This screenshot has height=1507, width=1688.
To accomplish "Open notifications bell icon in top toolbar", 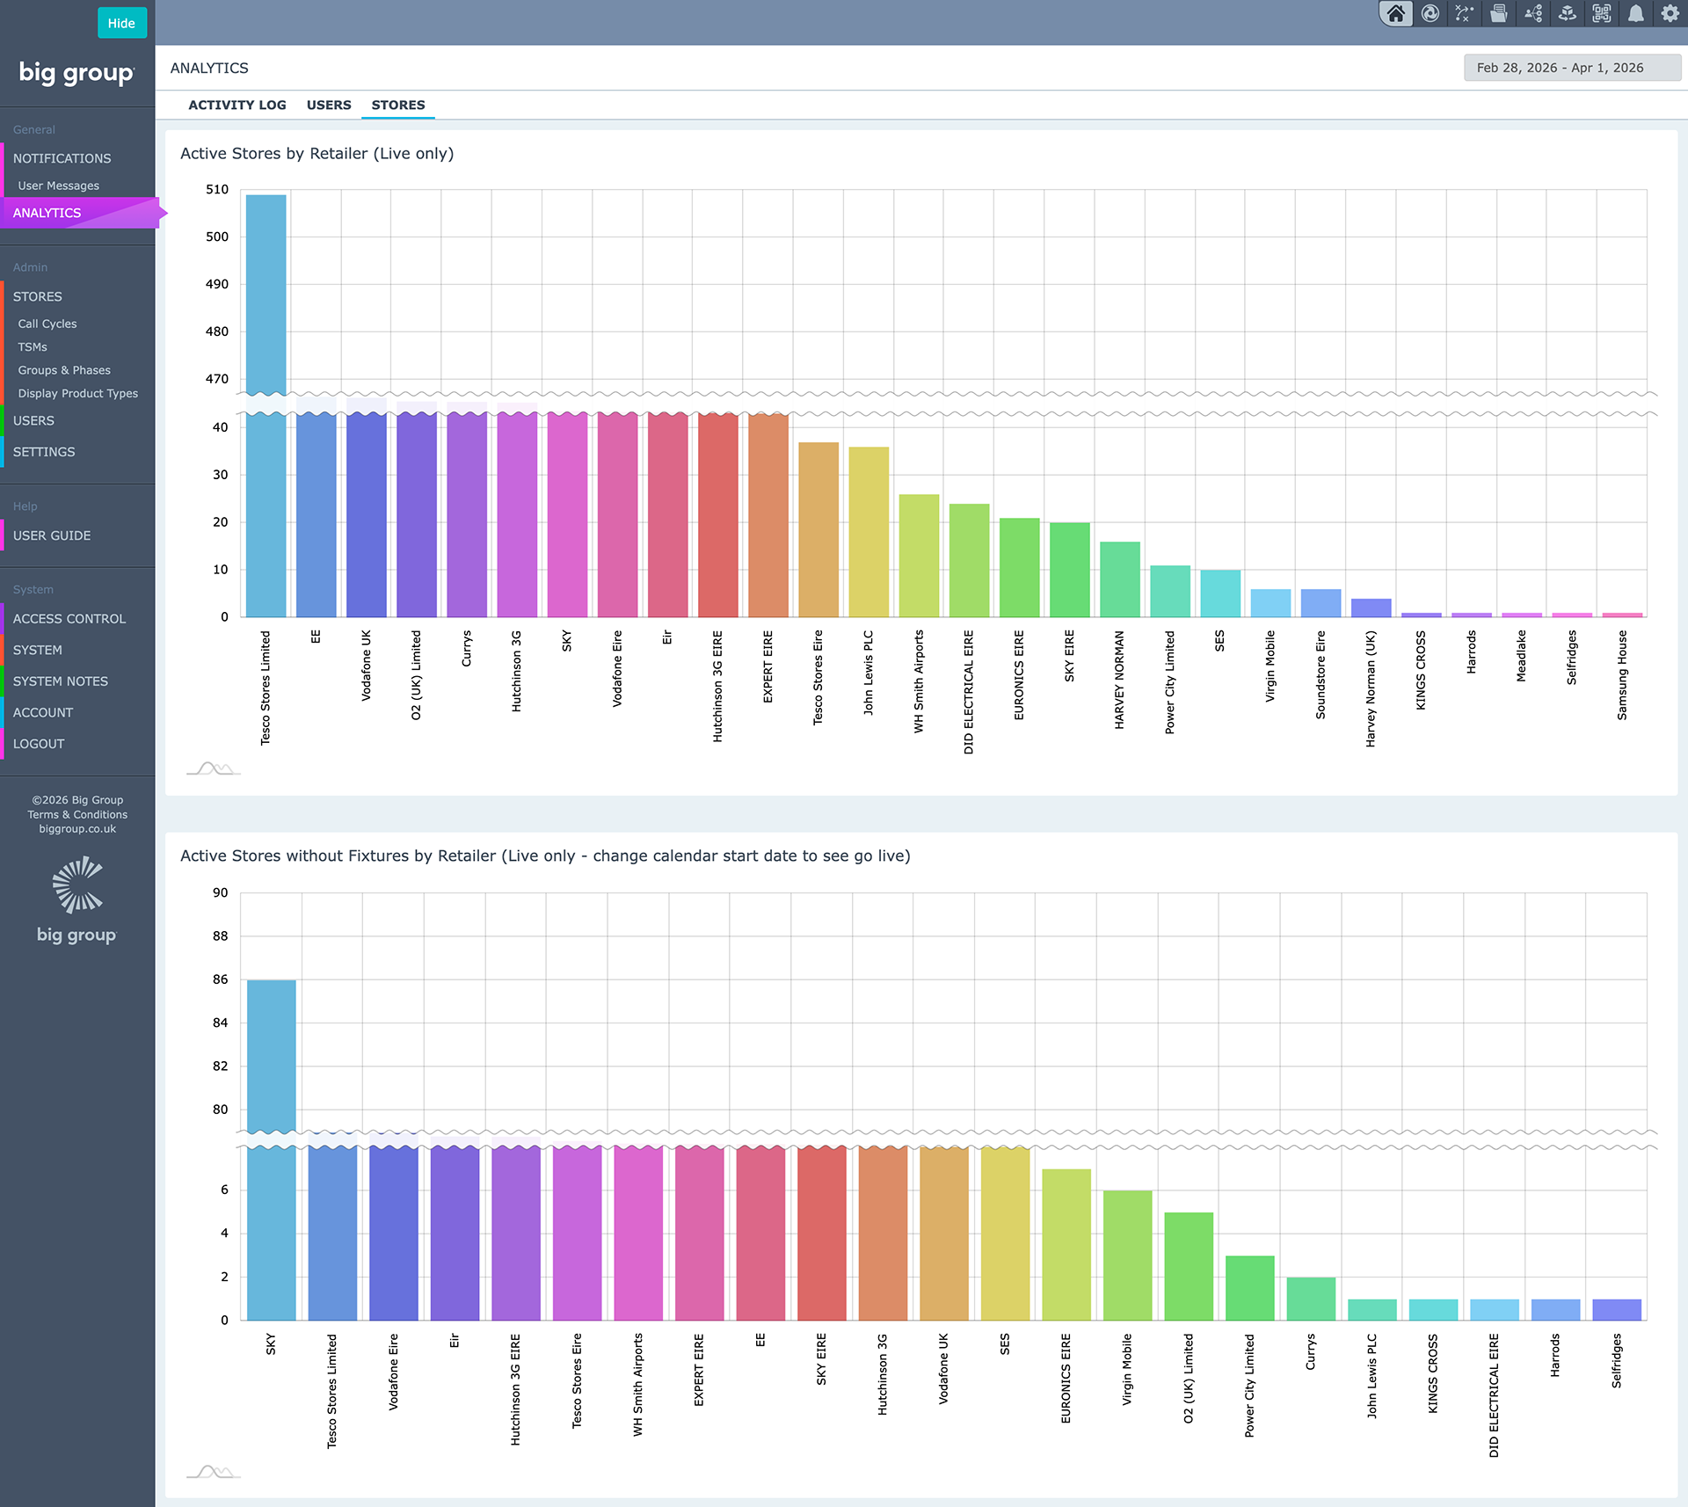I will tap(1636, 14).
